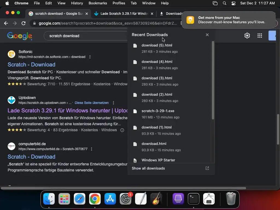Image resolution: width=280 pixels, height=210 pixels.
Task: Open computerbild.de Scratch - Download result
Action: tap(31, 157)
